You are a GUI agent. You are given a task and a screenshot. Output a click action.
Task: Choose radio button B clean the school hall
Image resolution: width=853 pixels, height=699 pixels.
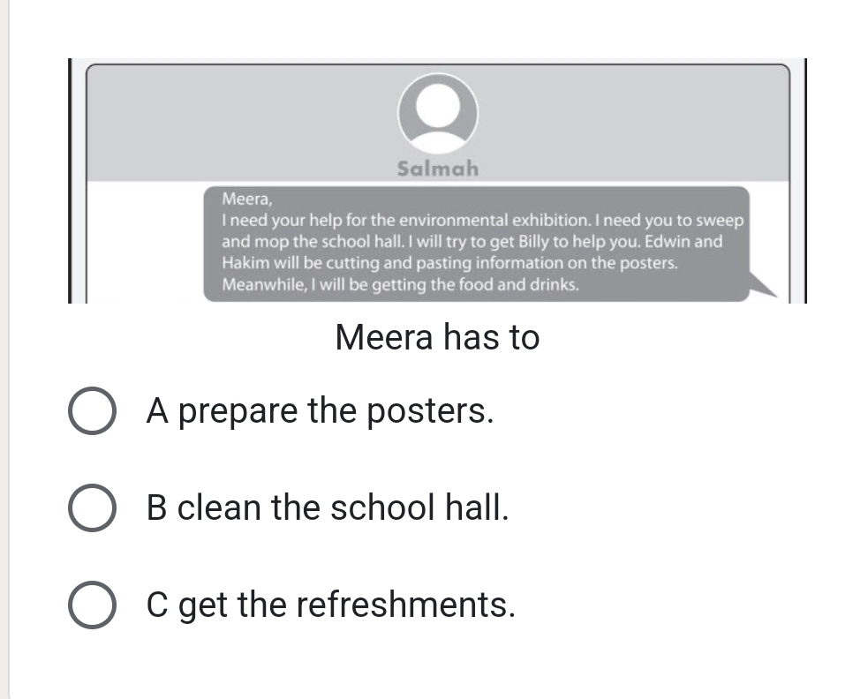[92, 510]
